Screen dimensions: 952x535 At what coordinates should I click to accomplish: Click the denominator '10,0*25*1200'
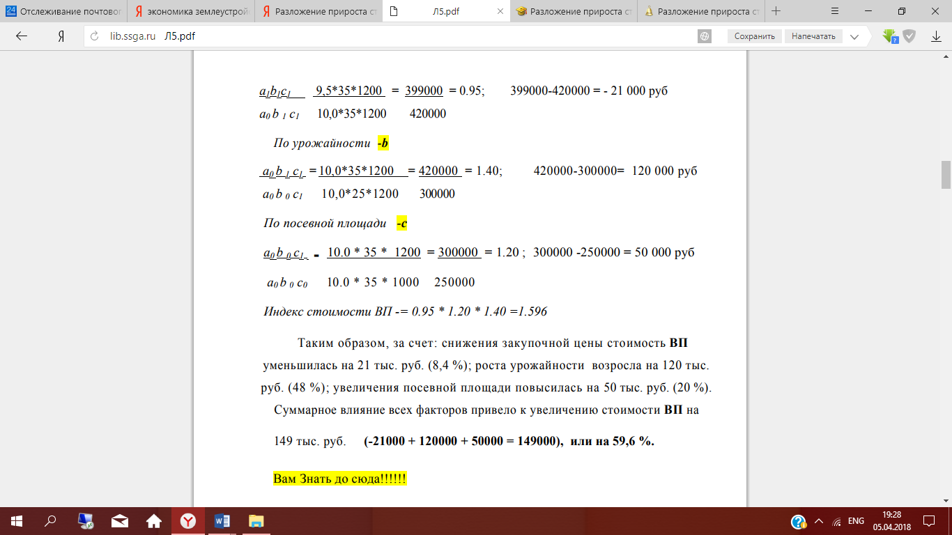click(x=360, y=194)
